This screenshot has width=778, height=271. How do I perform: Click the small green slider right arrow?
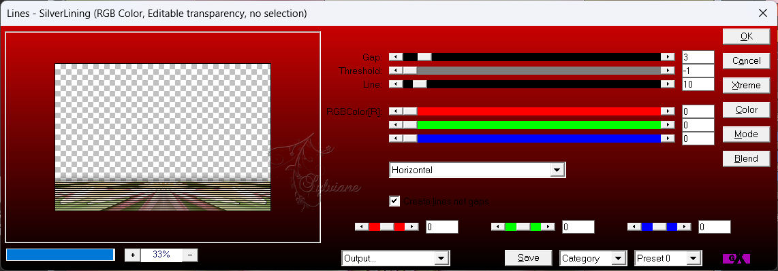pos(548,226)
